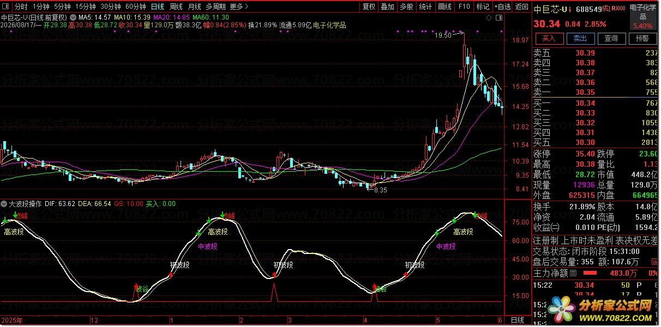Image resolution: width=661 pixels, height=327 pixels.
Task: Open the 多股 multi-stock view
Action: click(406, 7)
